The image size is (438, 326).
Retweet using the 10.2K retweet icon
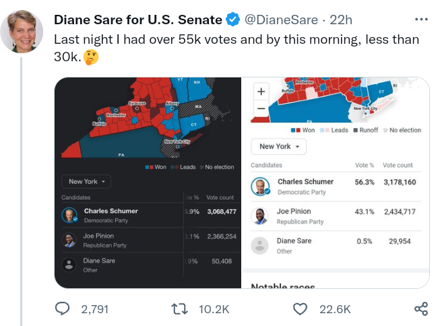point(180,309)
